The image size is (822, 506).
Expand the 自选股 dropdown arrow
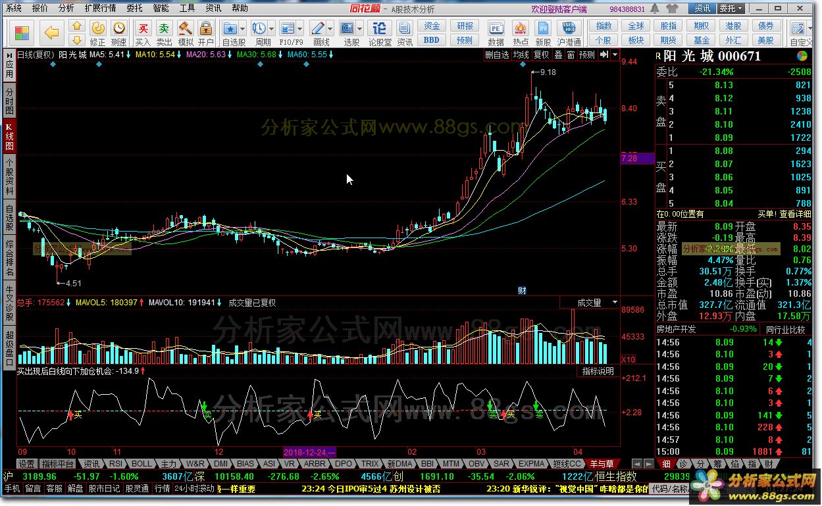(x=243, y=30)
